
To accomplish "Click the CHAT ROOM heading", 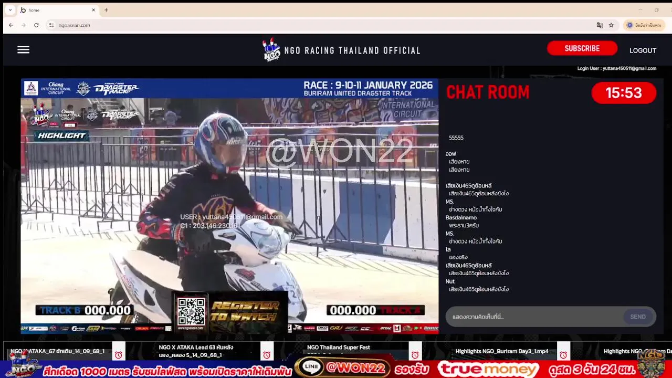I will [488, 92].
